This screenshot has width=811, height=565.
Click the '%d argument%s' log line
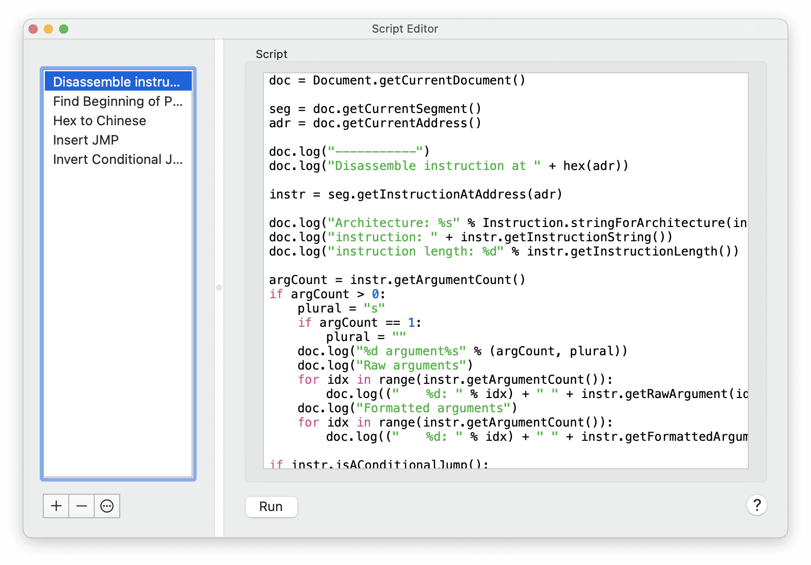point(463,351)
